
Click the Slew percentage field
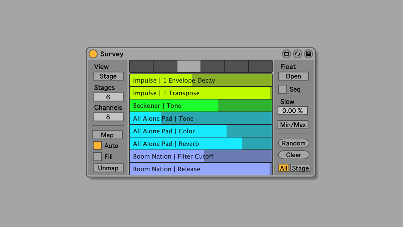pos(292,111)
